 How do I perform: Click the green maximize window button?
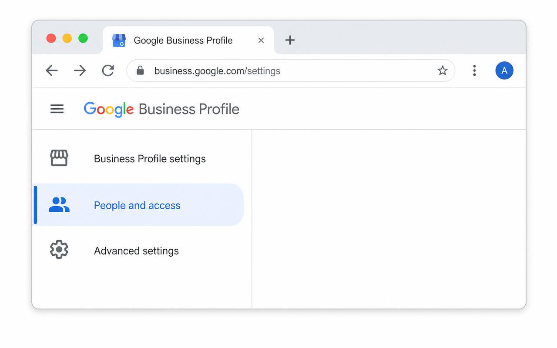pyautogui.click(x=83, y=38)
